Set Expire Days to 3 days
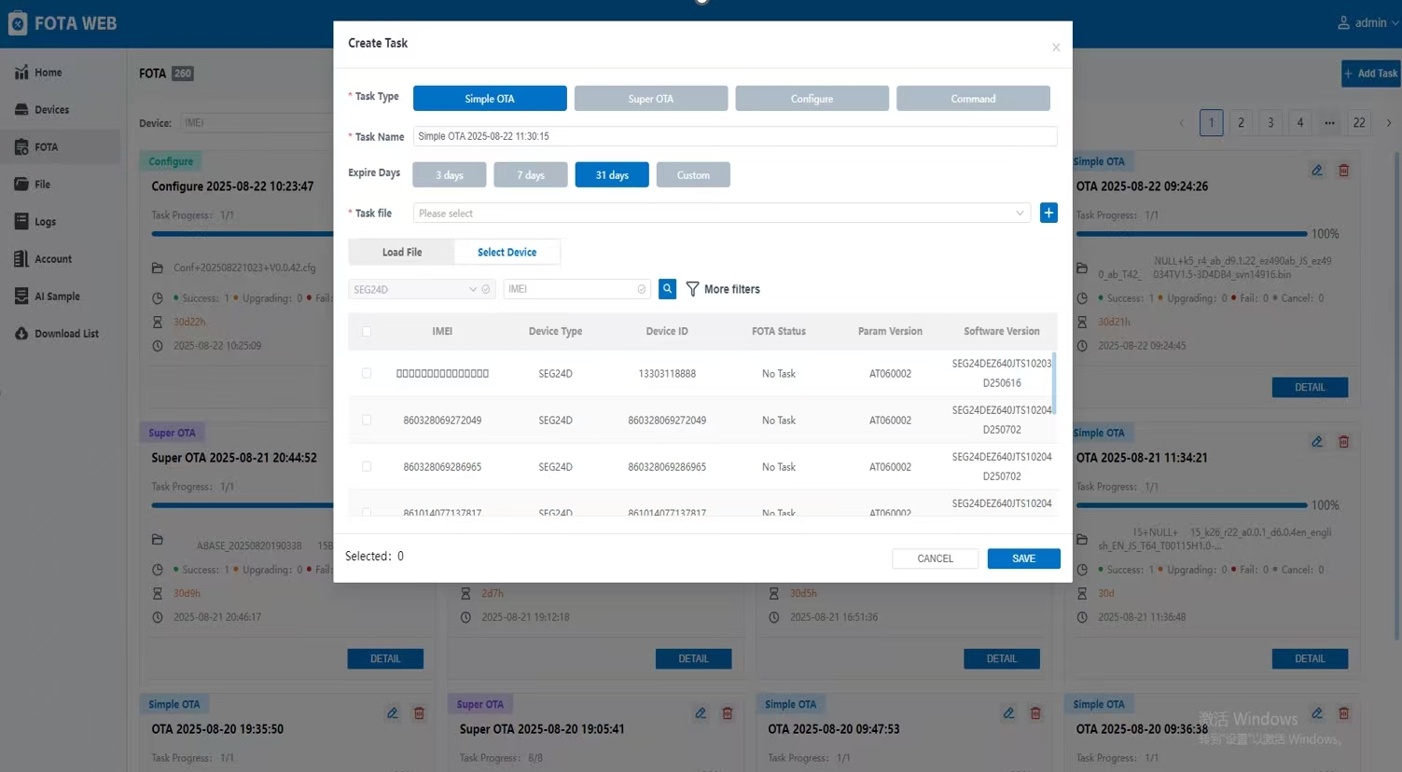The height and width of the screenshot is (772, 1402). click(450, 174)
